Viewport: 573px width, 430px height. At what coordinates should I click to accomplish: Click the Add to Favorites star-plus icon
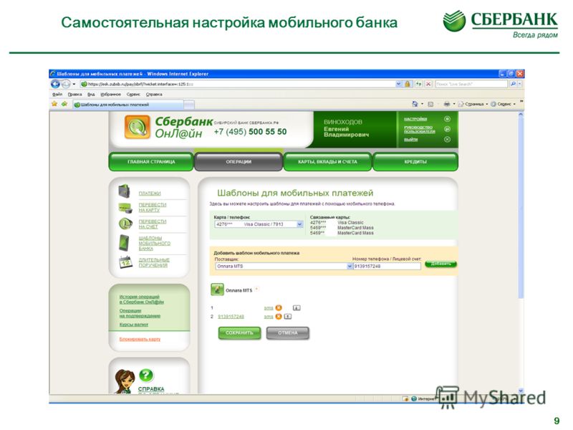(64, 104)
